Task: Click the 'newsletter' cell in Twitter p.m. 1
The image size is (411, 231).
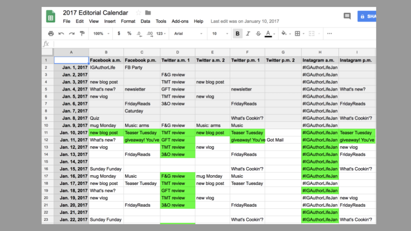Action: 247,89
